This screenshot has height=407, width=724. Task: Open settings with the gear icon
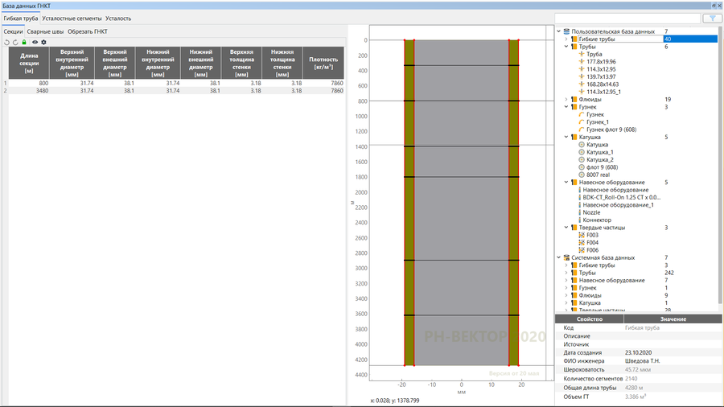click(x=44, y=42)
